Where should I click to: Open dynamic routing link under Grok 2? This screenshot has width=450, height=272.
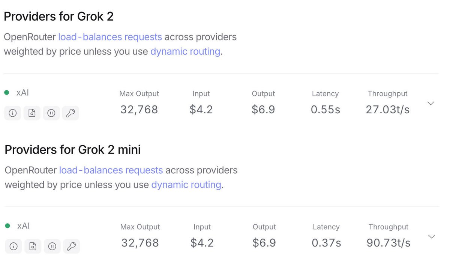pyautogui.click(x=185, y=51)
